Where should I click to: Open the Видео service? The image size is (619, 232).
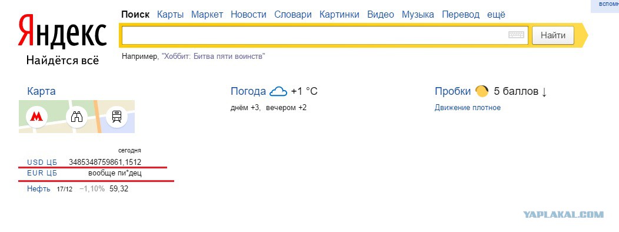coord(381,15)
